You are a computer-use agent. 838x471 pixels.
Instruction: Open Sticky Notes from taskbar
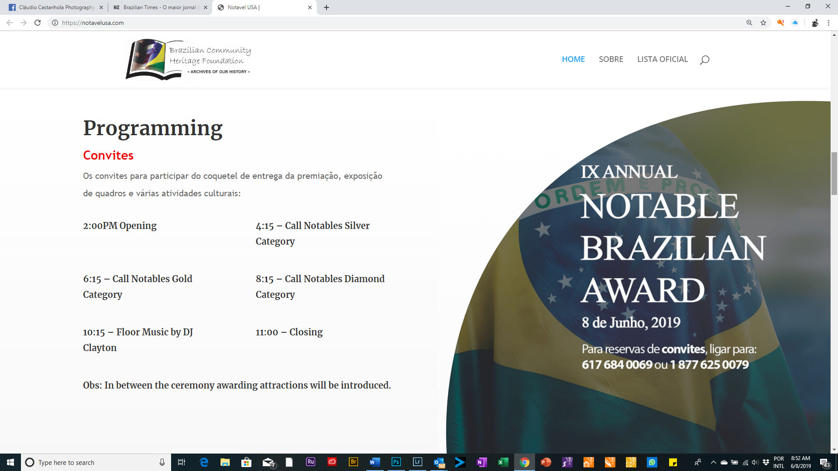[x=673, y=462]
